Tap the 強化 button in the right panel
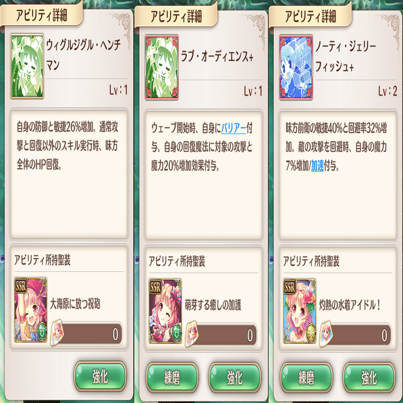 [x=369, y=377]
